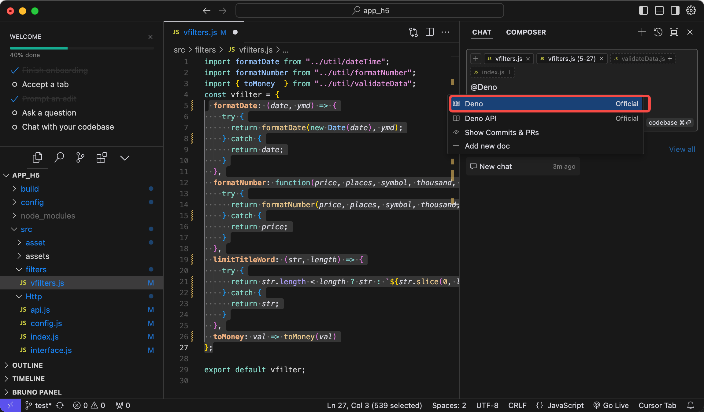Focus the chat input containing @Deno
The height and width of the screenshot is (412, 704).
pos(581,87)
